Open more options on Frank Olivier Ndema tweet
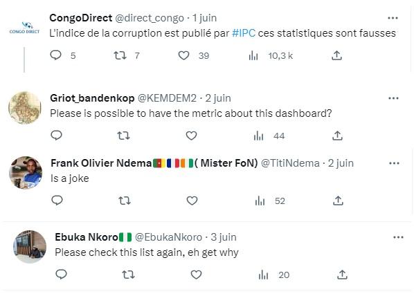Screen dimensions: 414x296 tap(394, 163)
